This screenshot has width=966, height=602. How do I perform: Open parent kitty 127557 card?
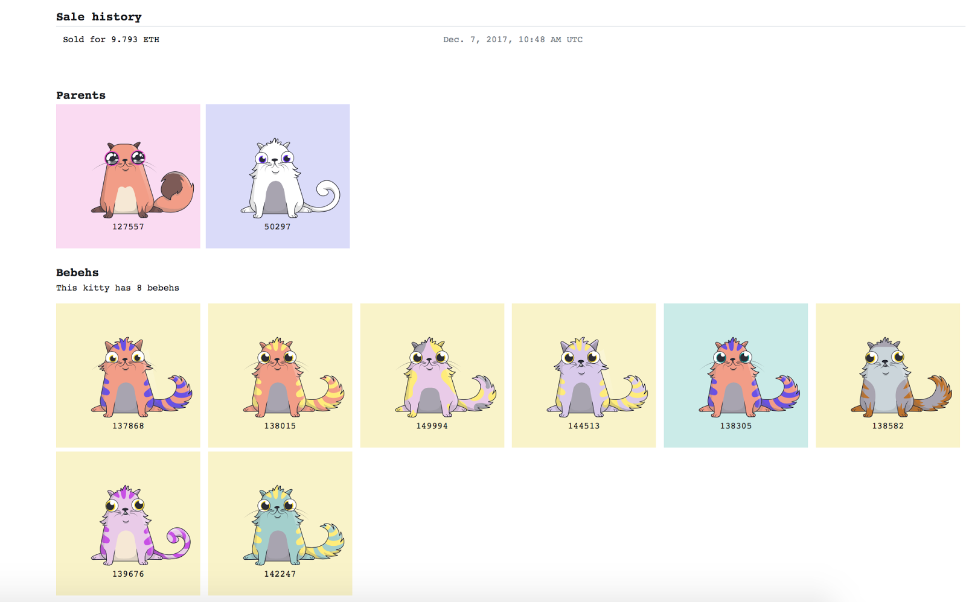(128, 176)
